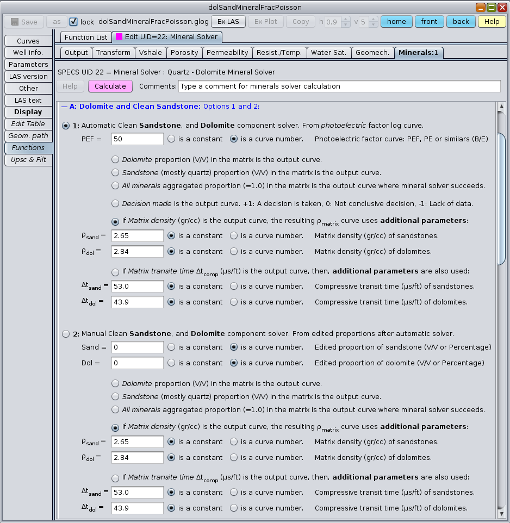Click option 2 Δtdol field 43.9
Viewport: 510px width, 523px height.
point(137,508)
